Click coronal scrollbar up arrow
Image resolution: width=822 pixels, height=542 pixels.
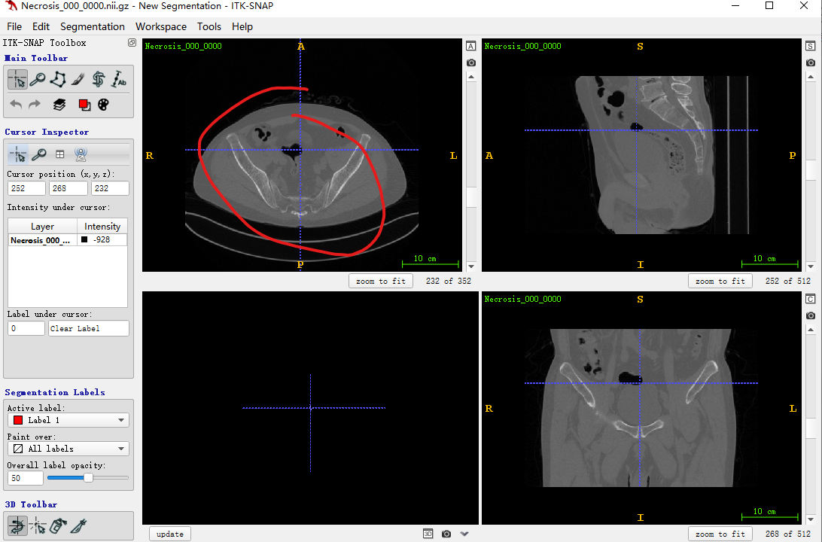coord(811,330)
